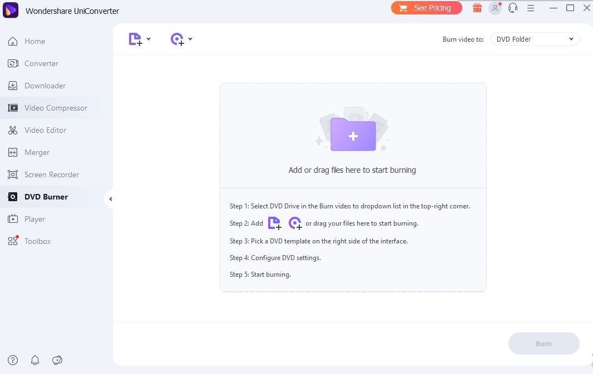Expand the Add Files dropdown arrow
Screen dimensions: 593x374
click(149, 39)
